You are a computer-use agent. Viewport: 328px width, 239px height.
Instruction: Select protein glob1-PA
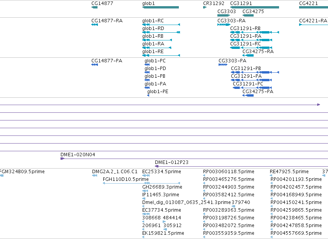(x=147, y=88)
